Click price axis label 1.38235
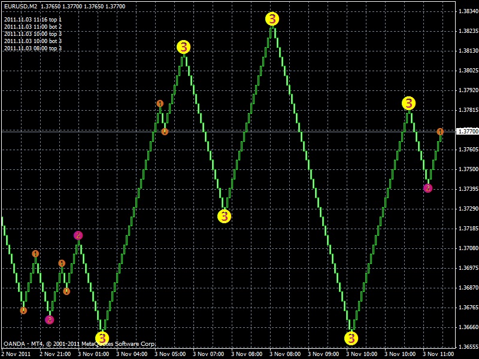This screenshot has height=359, width=479. click(468, 31)
